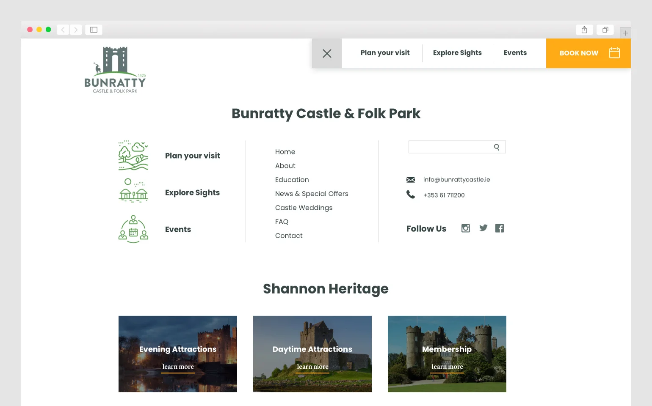
Task: Click the info@bunrattycastle.ie email address
Action: point(457,180)
